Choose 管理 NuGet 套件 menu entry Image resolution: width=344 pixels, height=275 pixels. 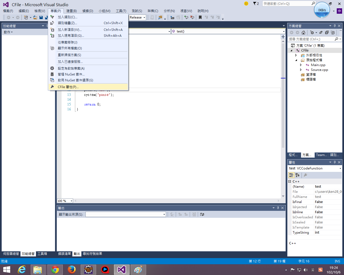pos(88,74)
